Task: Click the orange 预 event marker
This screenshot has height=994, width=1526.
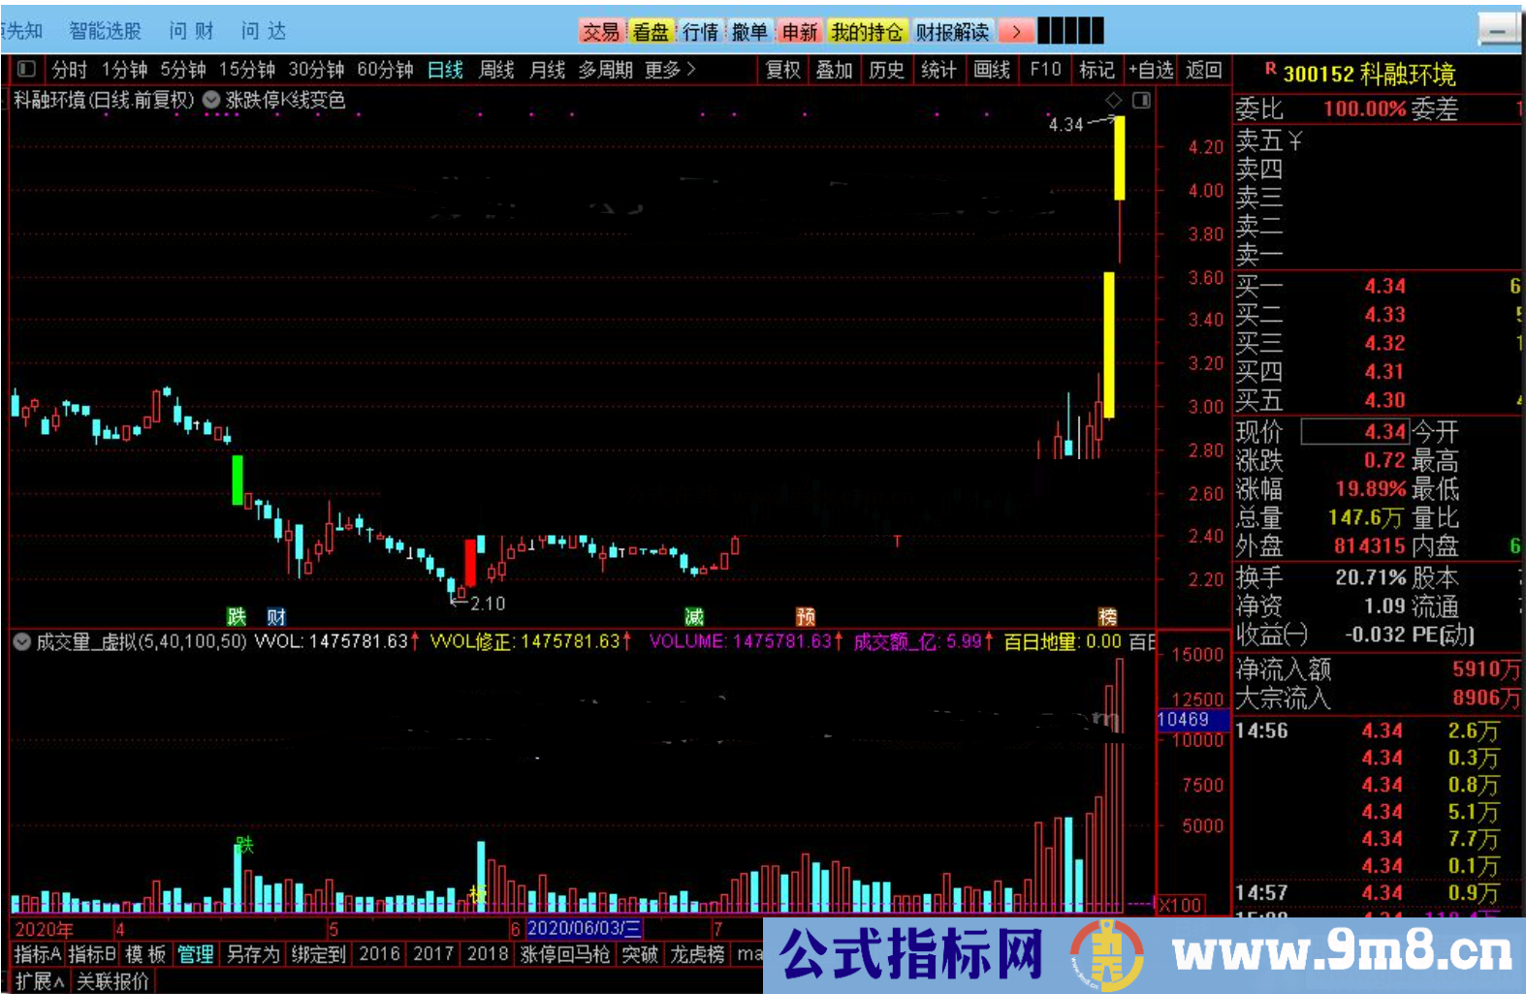Action: point(806,617)
